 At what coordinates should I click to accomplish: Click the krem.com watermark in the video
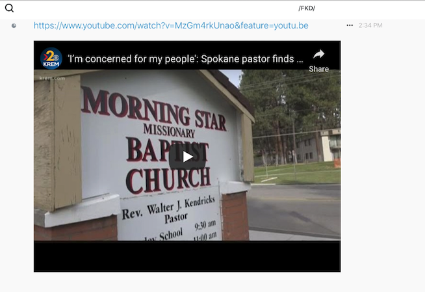[52, 78]
